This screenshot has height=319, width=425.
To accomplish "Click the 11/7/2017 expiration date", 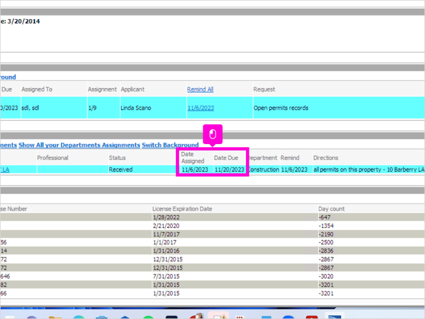I will click(166, 234).
